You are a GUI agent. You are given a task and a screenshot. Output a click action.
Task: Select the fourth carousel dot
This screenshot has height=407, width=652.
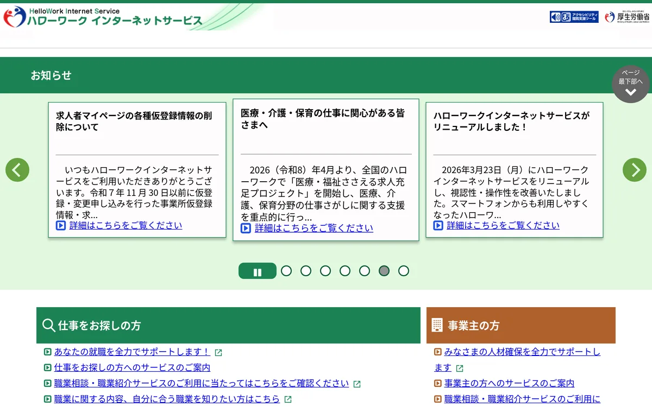[345, 271]
